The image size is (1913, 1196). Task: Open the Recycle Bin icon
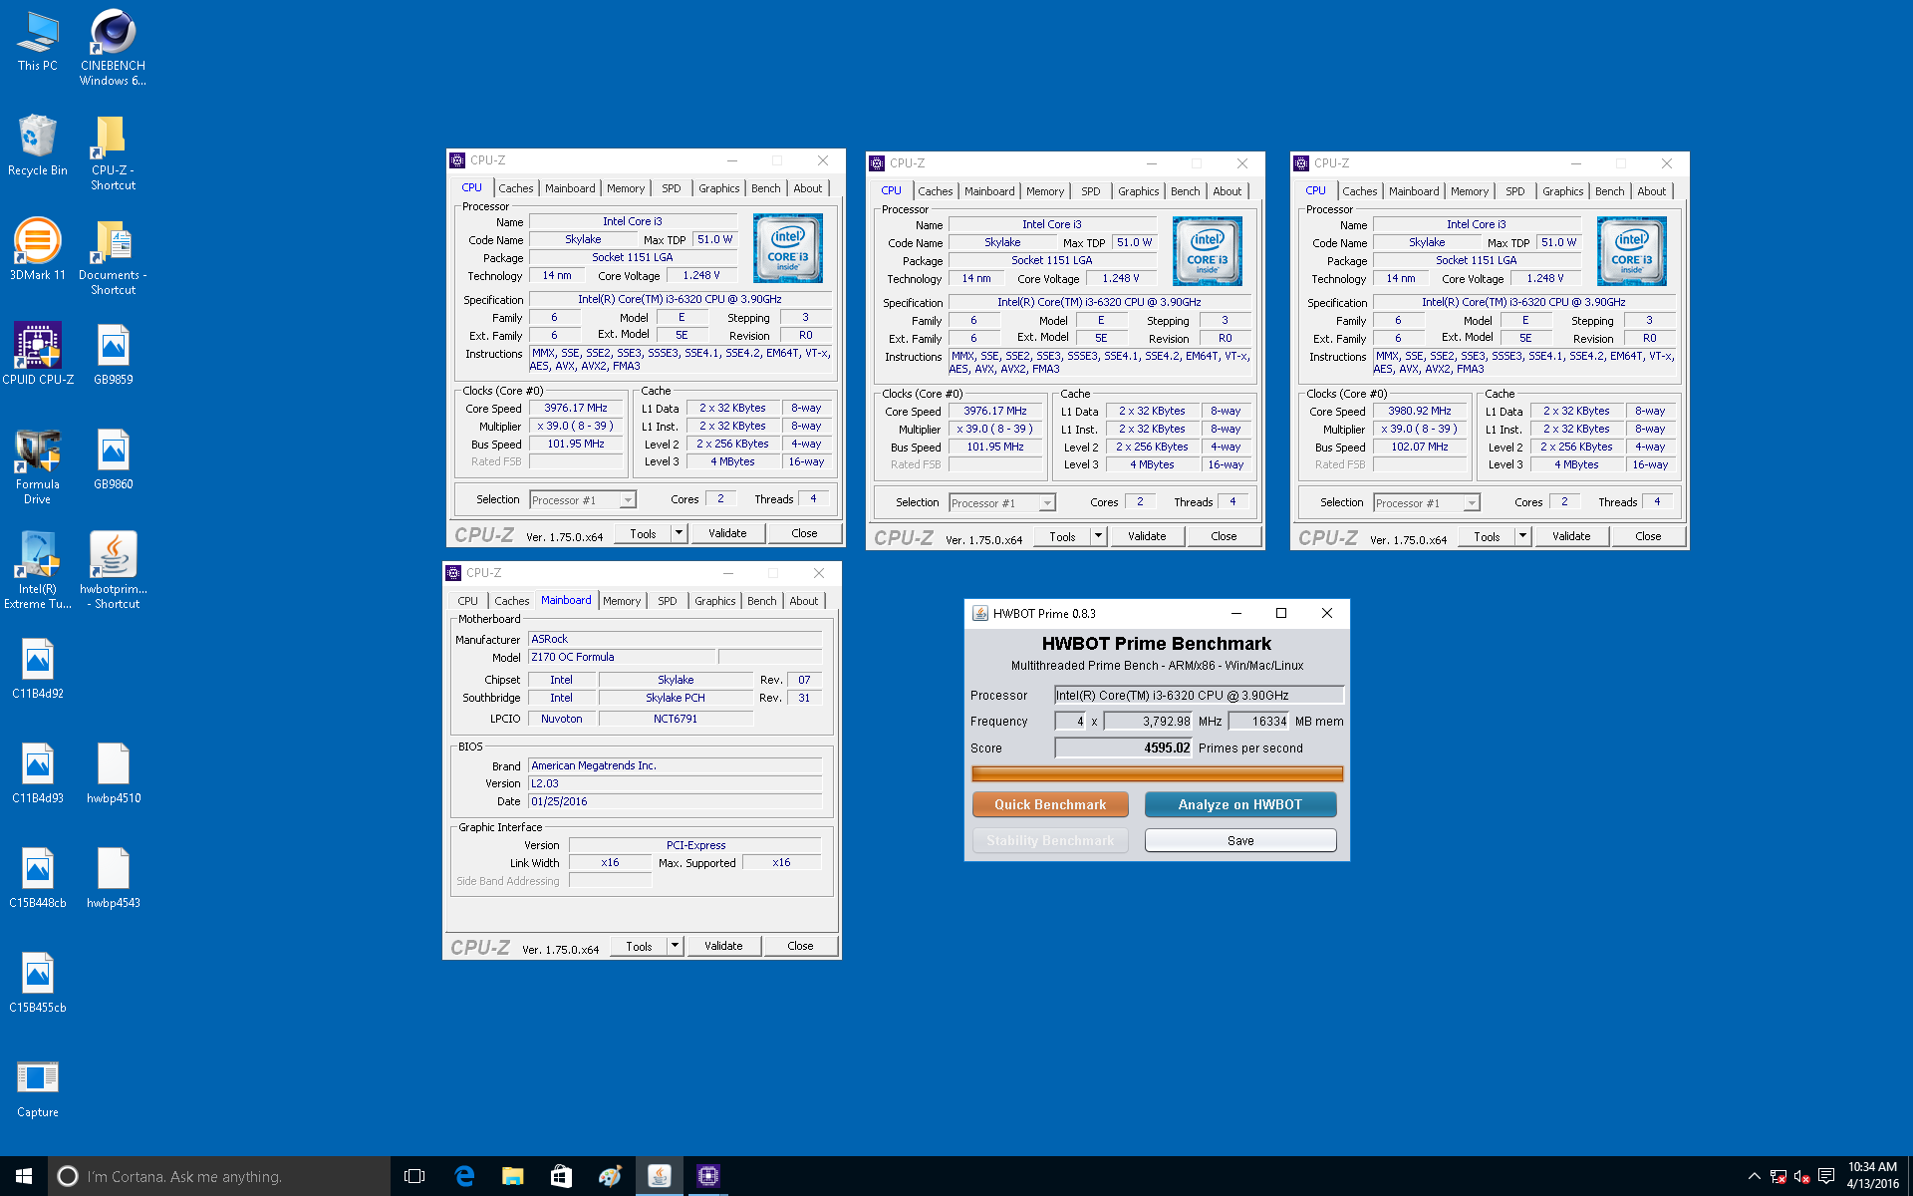(x=38, y=146)
